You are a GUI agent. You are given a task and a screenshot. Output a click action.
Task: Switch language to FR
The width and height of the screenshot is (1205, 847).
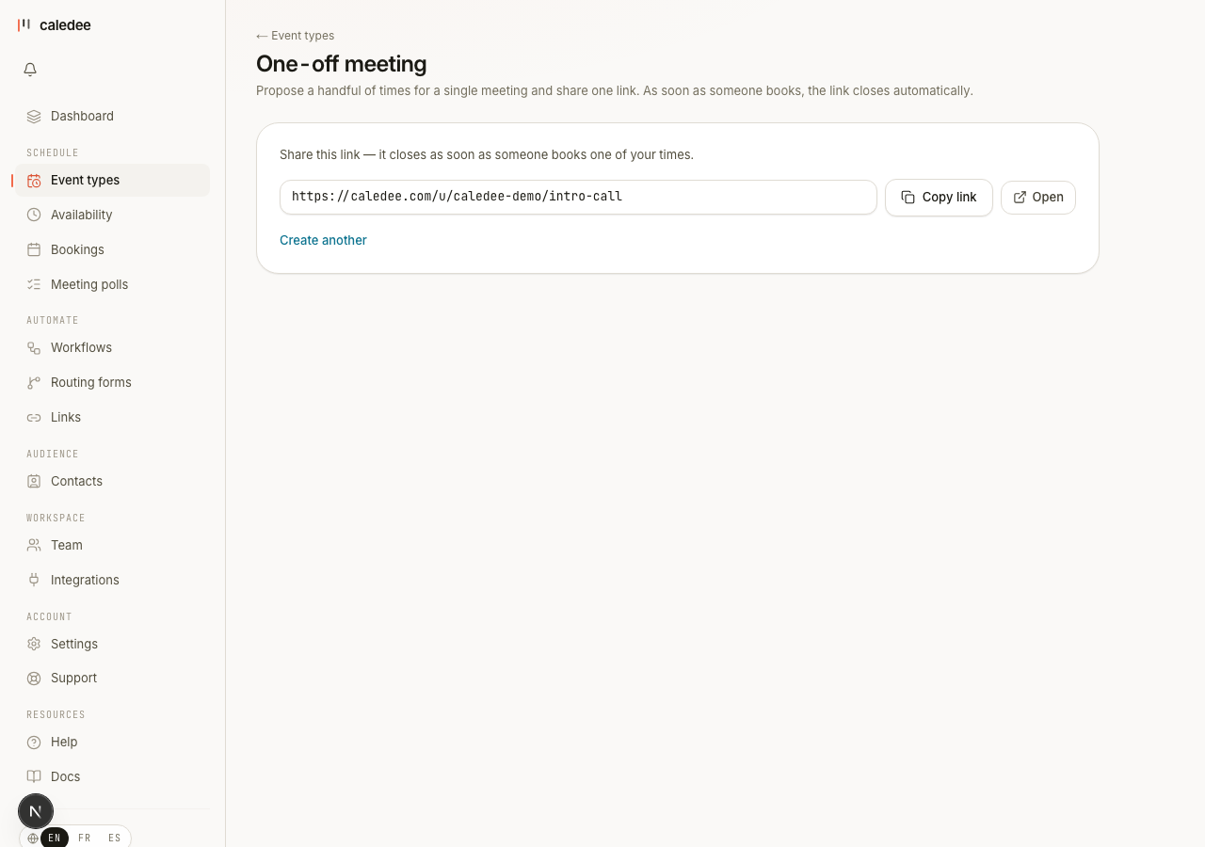(85, 838)
